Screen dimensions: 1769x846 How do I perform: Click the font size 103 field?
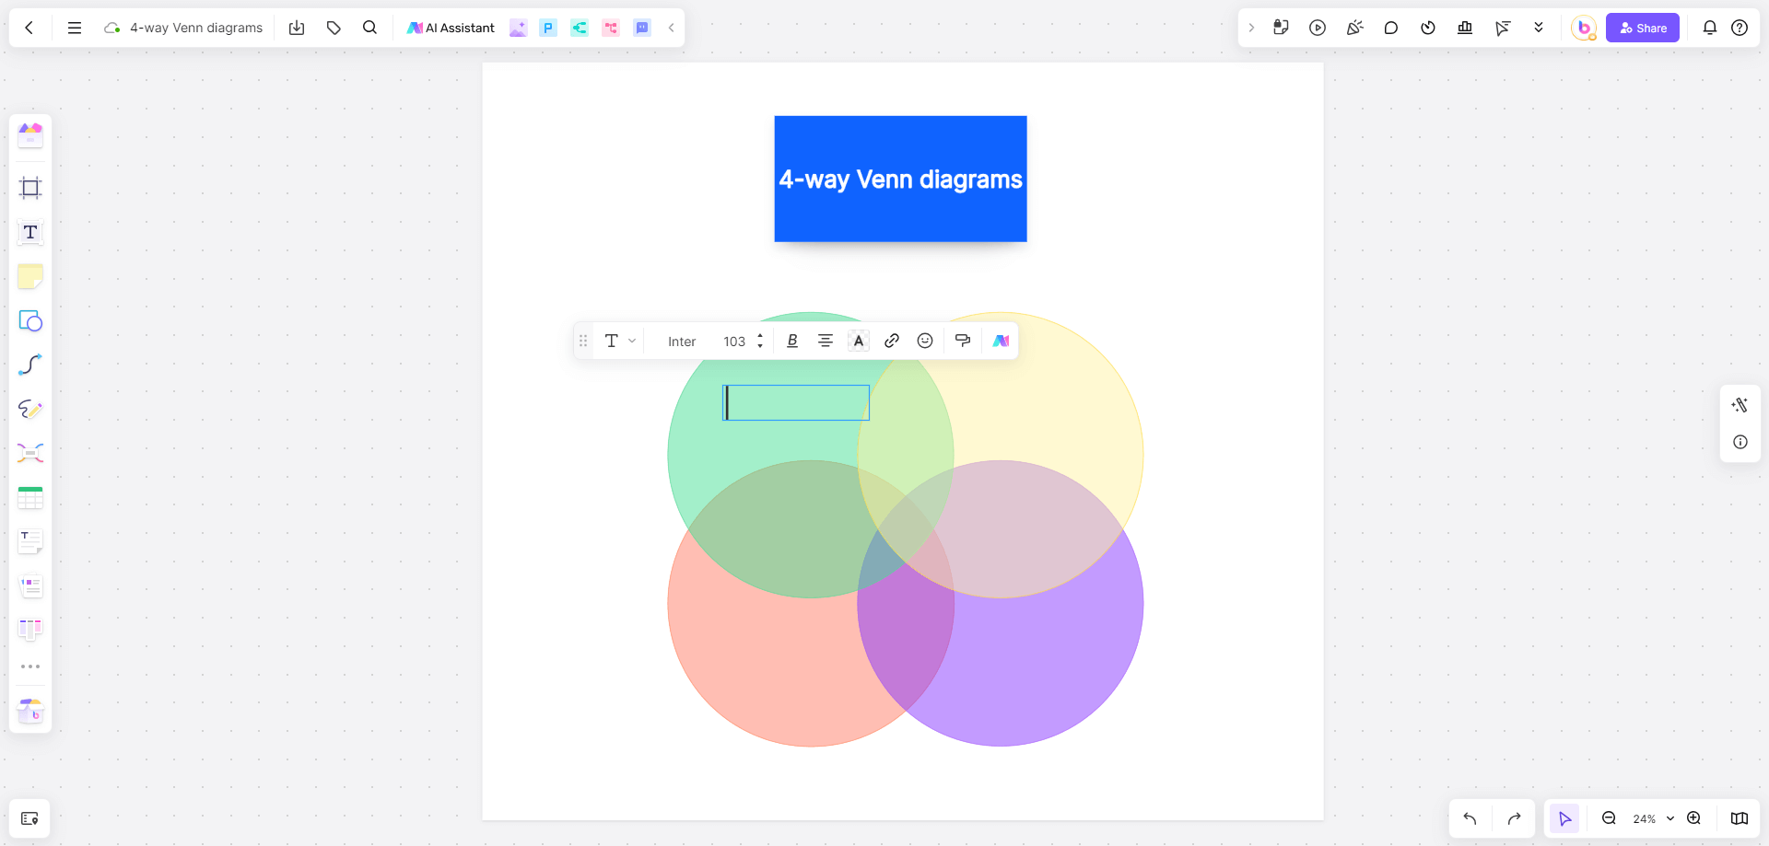(734, 342)
